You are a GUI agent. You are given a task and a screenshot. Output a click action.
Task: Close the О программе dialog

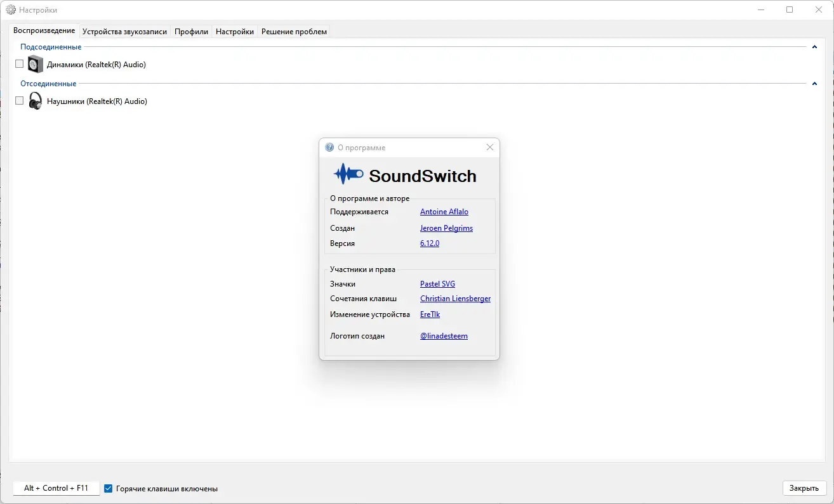point(489,147)
